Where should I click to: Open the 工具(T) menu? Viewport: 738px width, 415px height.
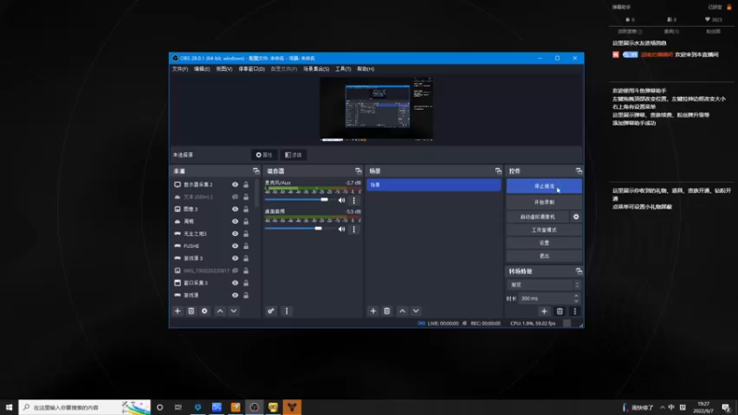coord(342,69)
